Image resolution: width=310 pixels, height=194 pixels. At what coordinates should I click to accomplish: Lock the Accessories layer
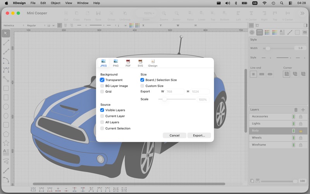click(301, 117)
